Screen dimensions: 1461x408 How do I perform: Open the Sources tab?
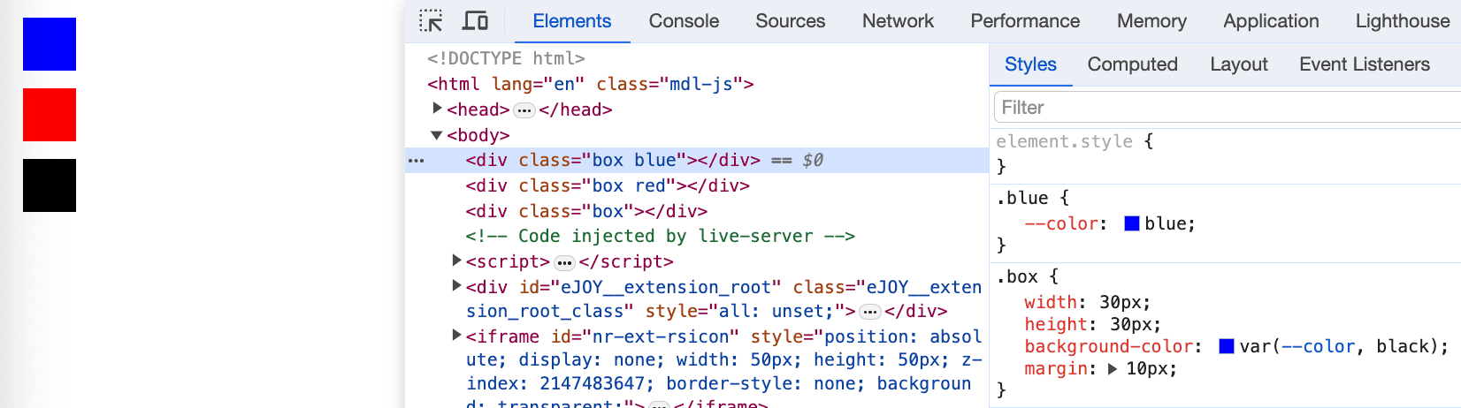click(790, 21)
